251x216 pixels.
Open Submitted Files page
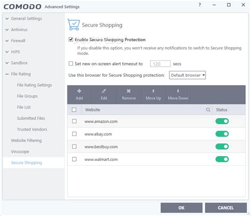(x=31, y=118)
